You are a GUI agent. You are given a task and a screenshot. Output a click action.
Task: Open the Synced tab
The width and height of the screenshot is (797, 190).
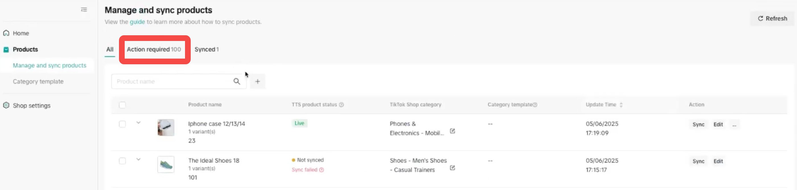206,49
